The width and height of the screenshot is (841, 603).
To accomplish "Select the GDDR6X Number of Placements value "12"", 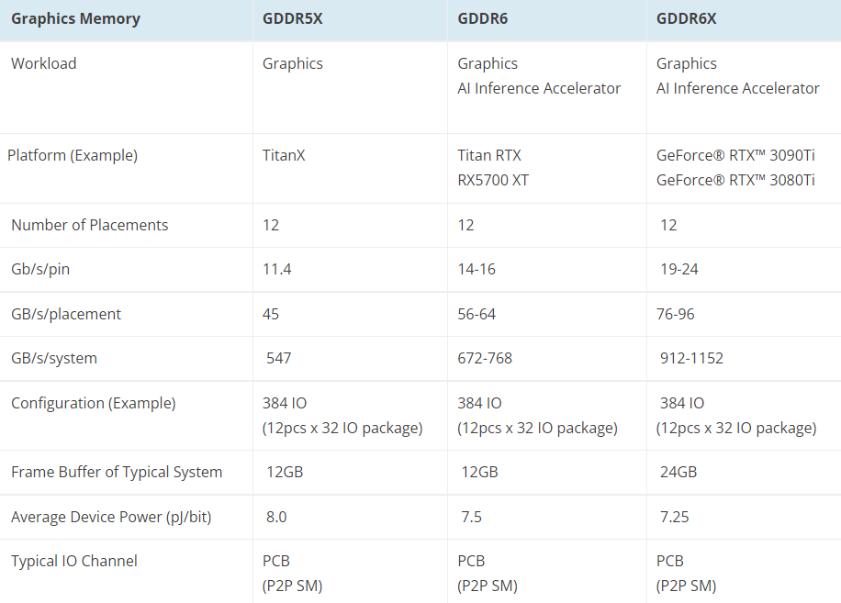I will coord(668,225).
